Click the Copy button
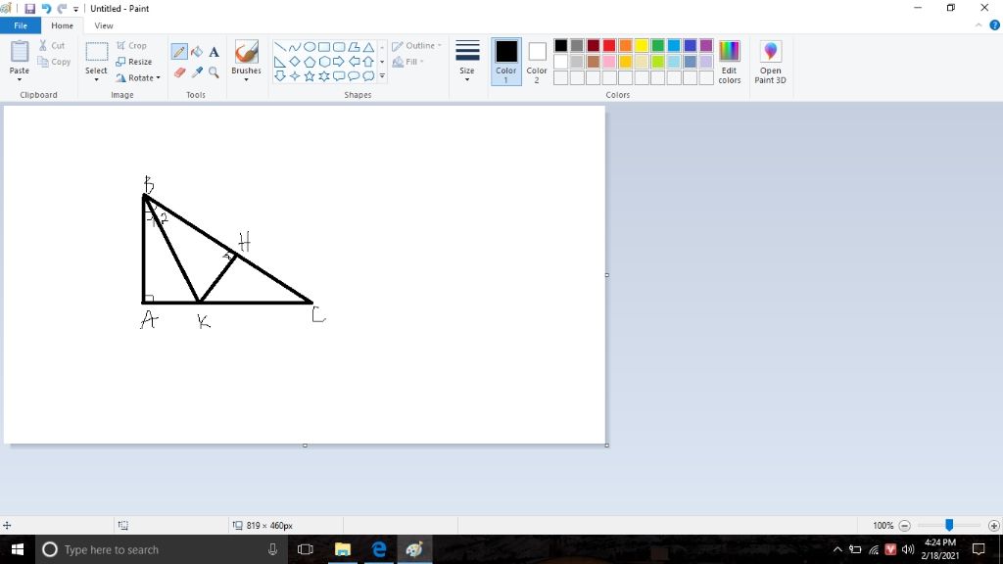Image resolution: width=1003 pixels, height=564 pixels. pyautogui.click(x=54, y=62)
